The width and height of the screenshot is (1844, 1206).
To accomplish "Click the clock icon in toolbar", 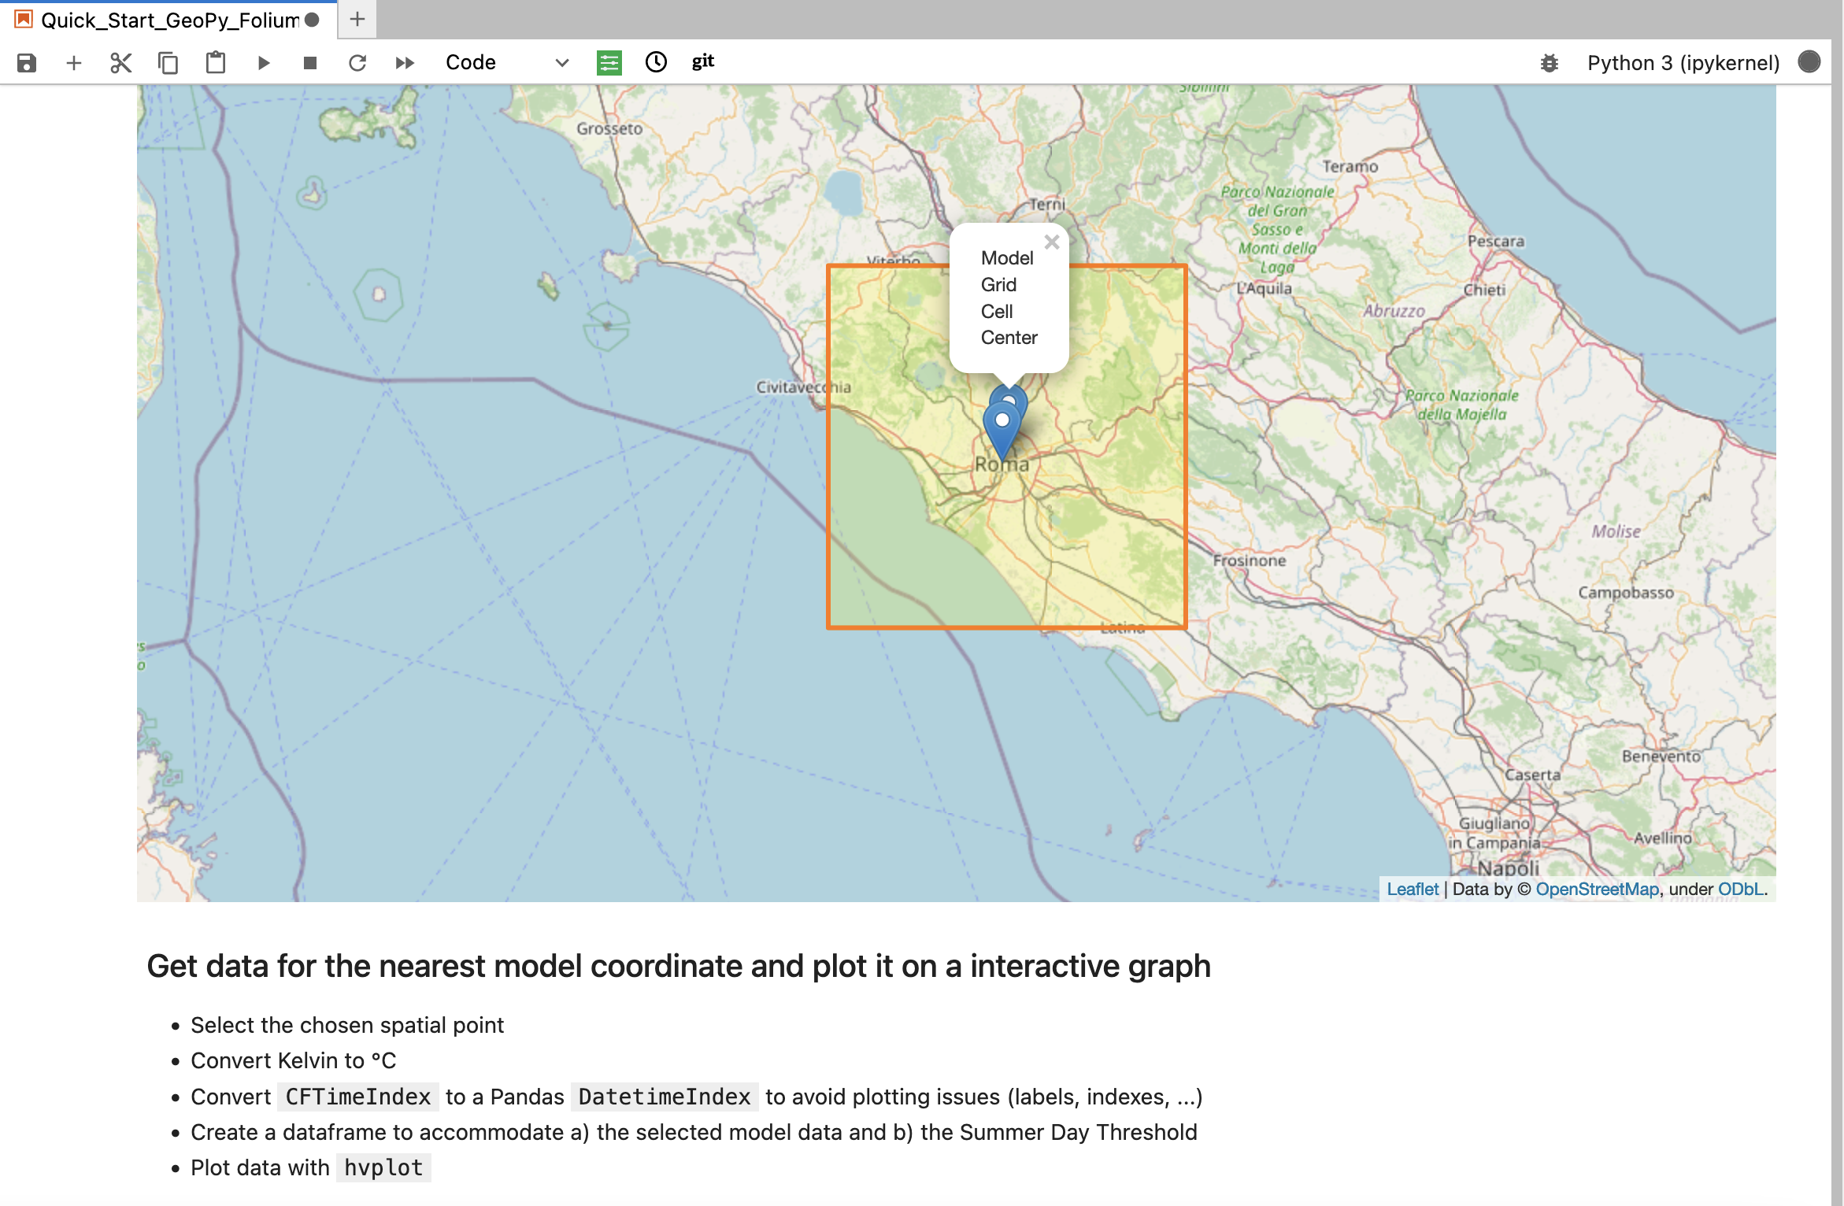I will pos(656,62).
